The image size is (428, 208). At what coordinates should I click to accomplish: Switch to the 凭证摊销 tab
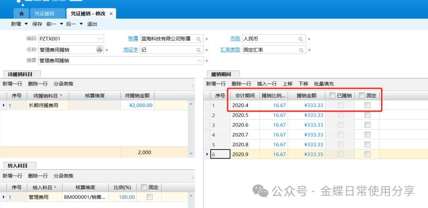(44, 13)
